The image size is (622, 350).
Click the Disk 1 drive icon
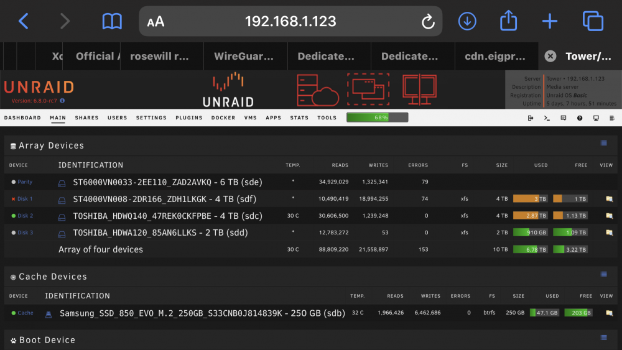[x=62, y=201]
